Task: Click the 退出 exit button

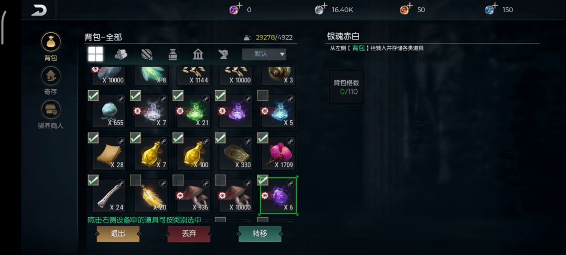Action: point(118,233)
